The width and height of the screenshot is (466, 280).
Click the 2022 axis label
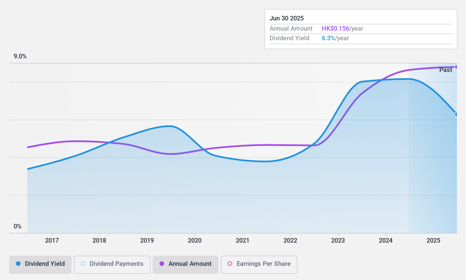point(290,241)
